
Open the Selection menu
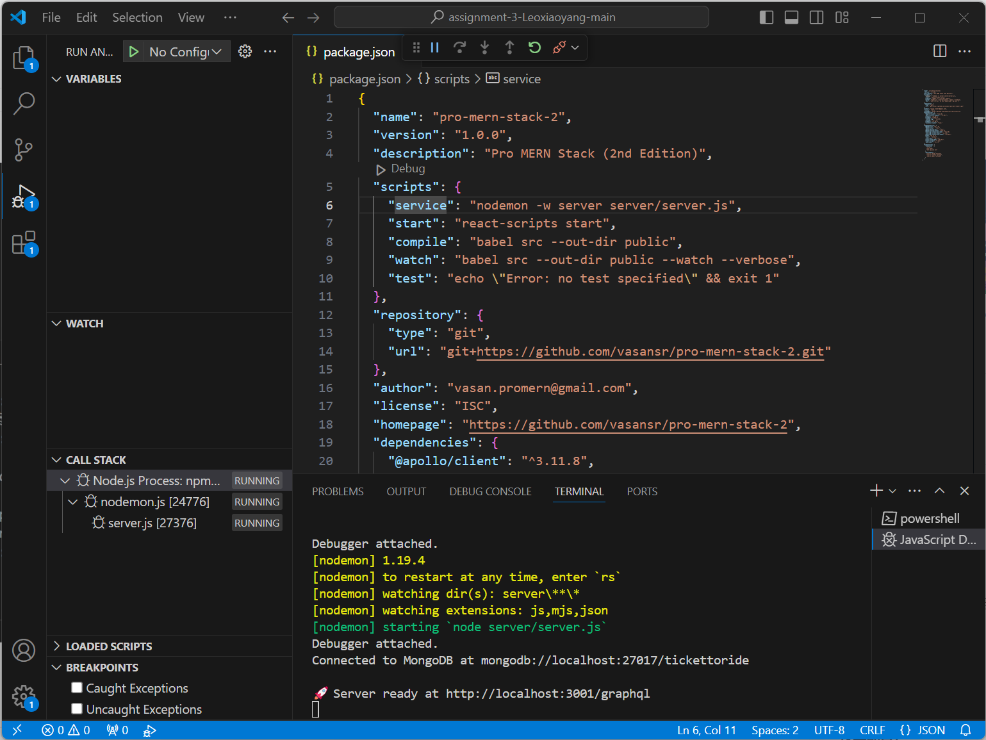point(137,17)
